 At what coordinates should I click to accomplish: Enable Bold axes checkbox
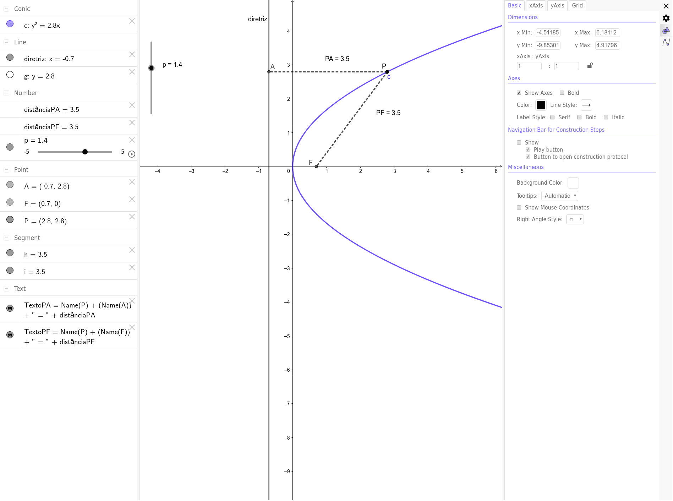pos(562,93)
